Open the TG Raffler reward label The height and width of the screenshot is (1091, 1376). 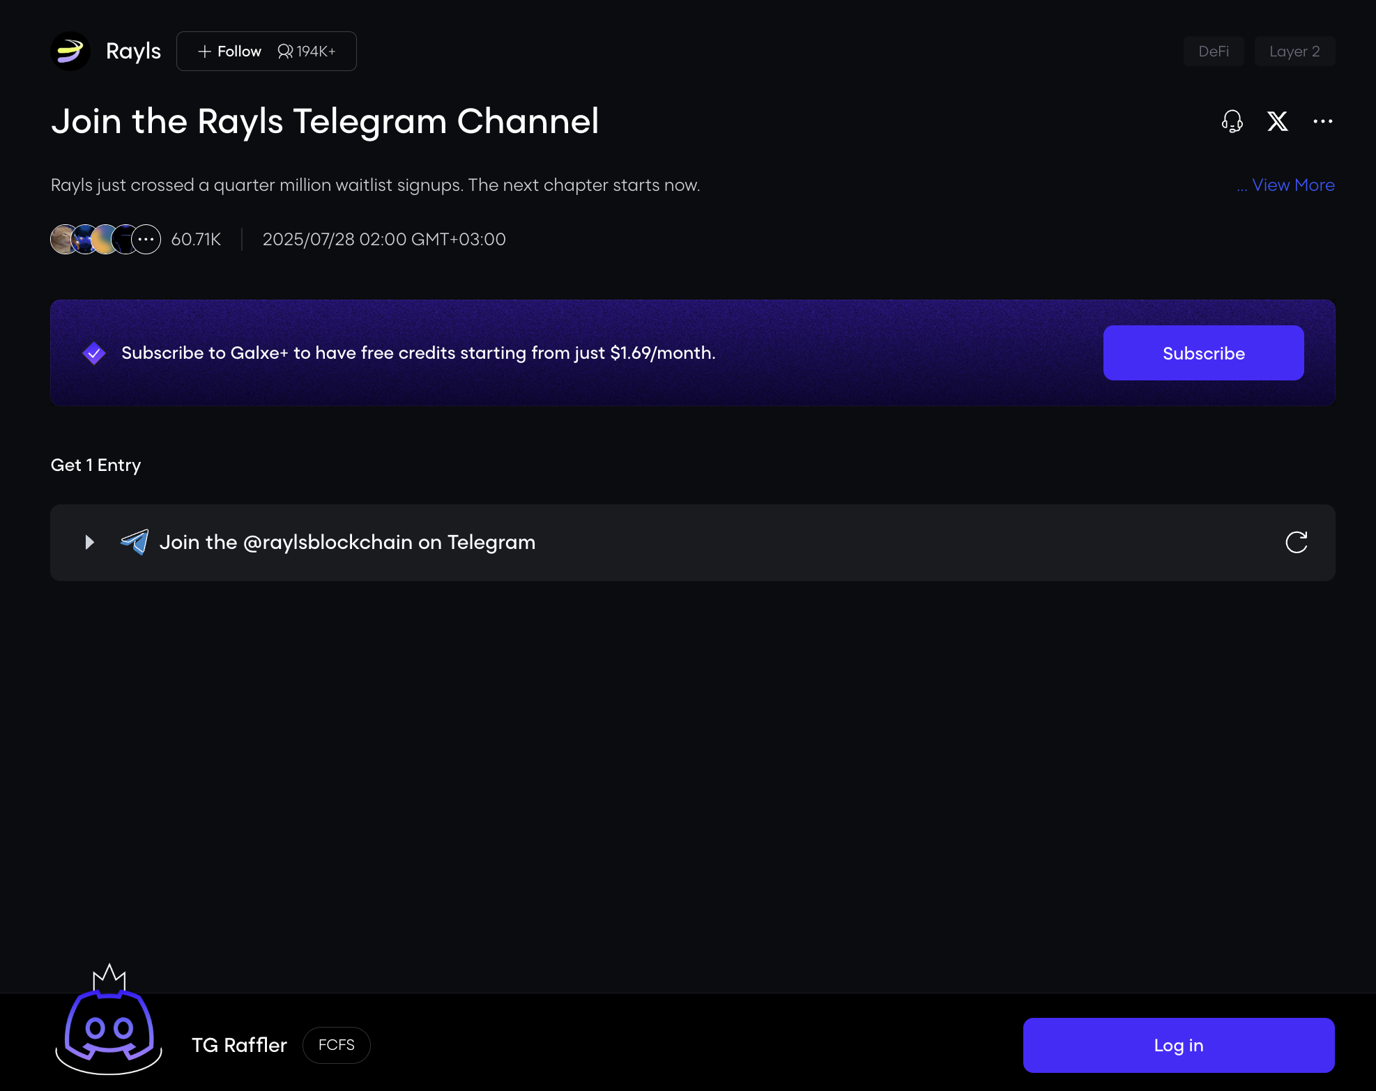pos(239,1046)
